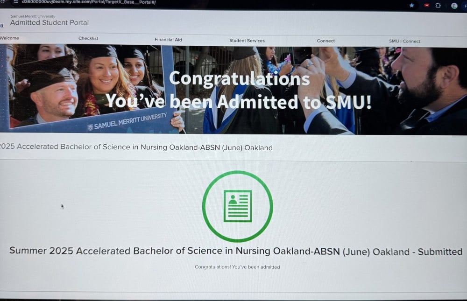Viewport: 467px width, 301px height.
Task: Click the Chrome profile avatar icon
Action: click(x=454, y=5)
